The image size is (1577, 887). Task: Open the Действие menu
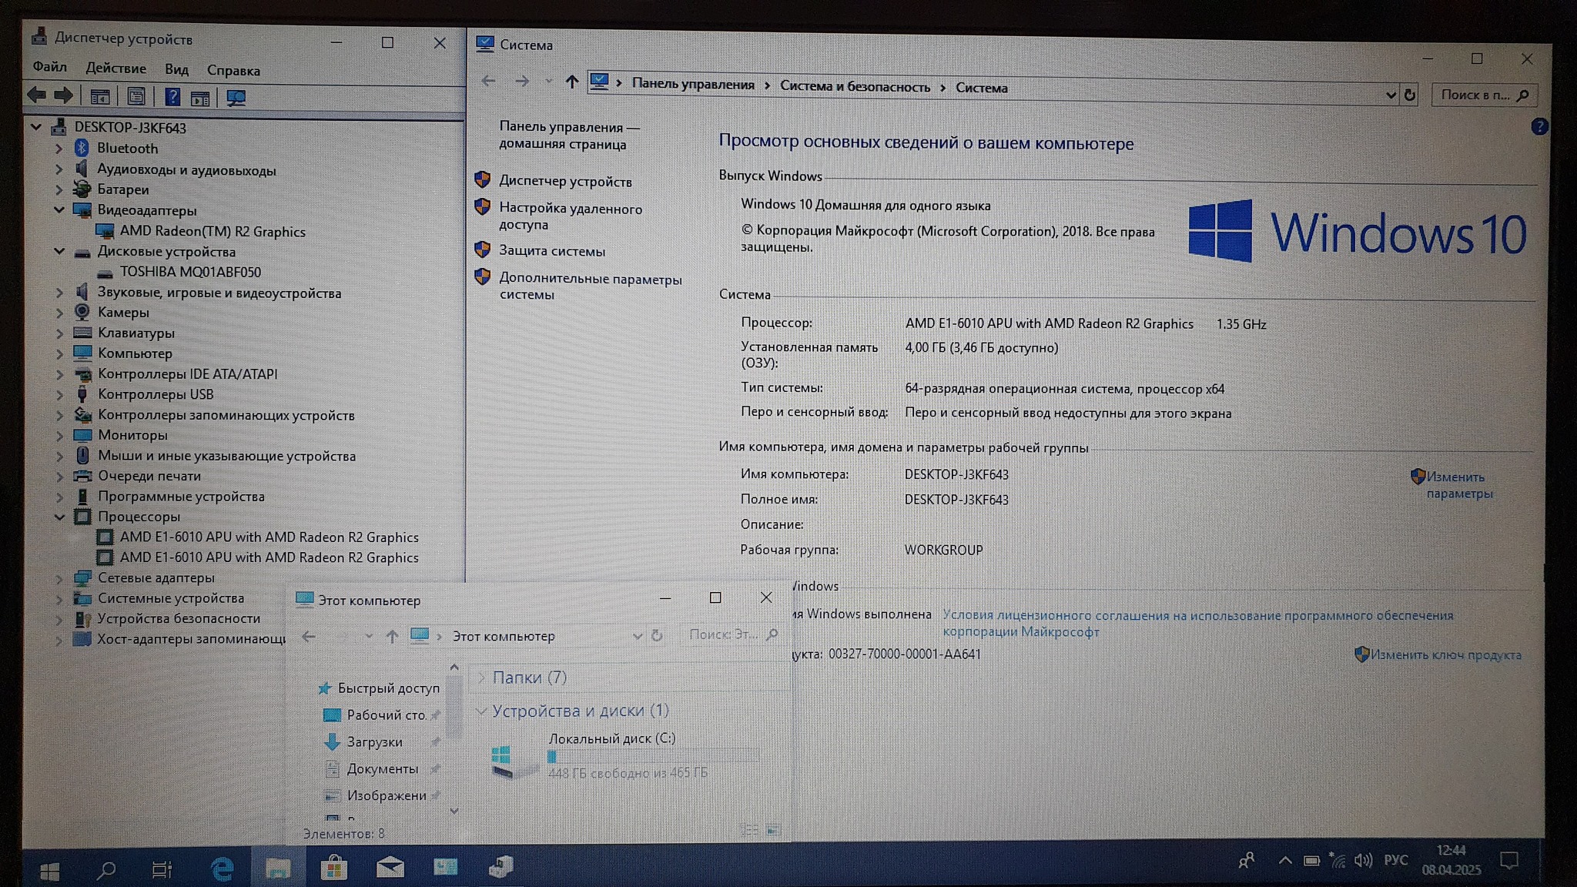[x=116, y=69]
